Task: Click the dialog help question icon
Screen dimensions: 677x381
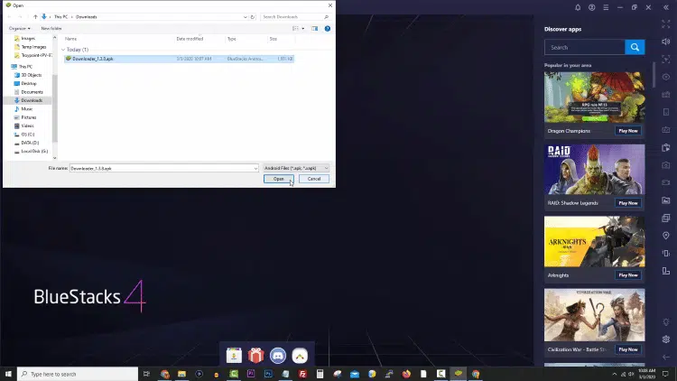Action: pos(328,29)
